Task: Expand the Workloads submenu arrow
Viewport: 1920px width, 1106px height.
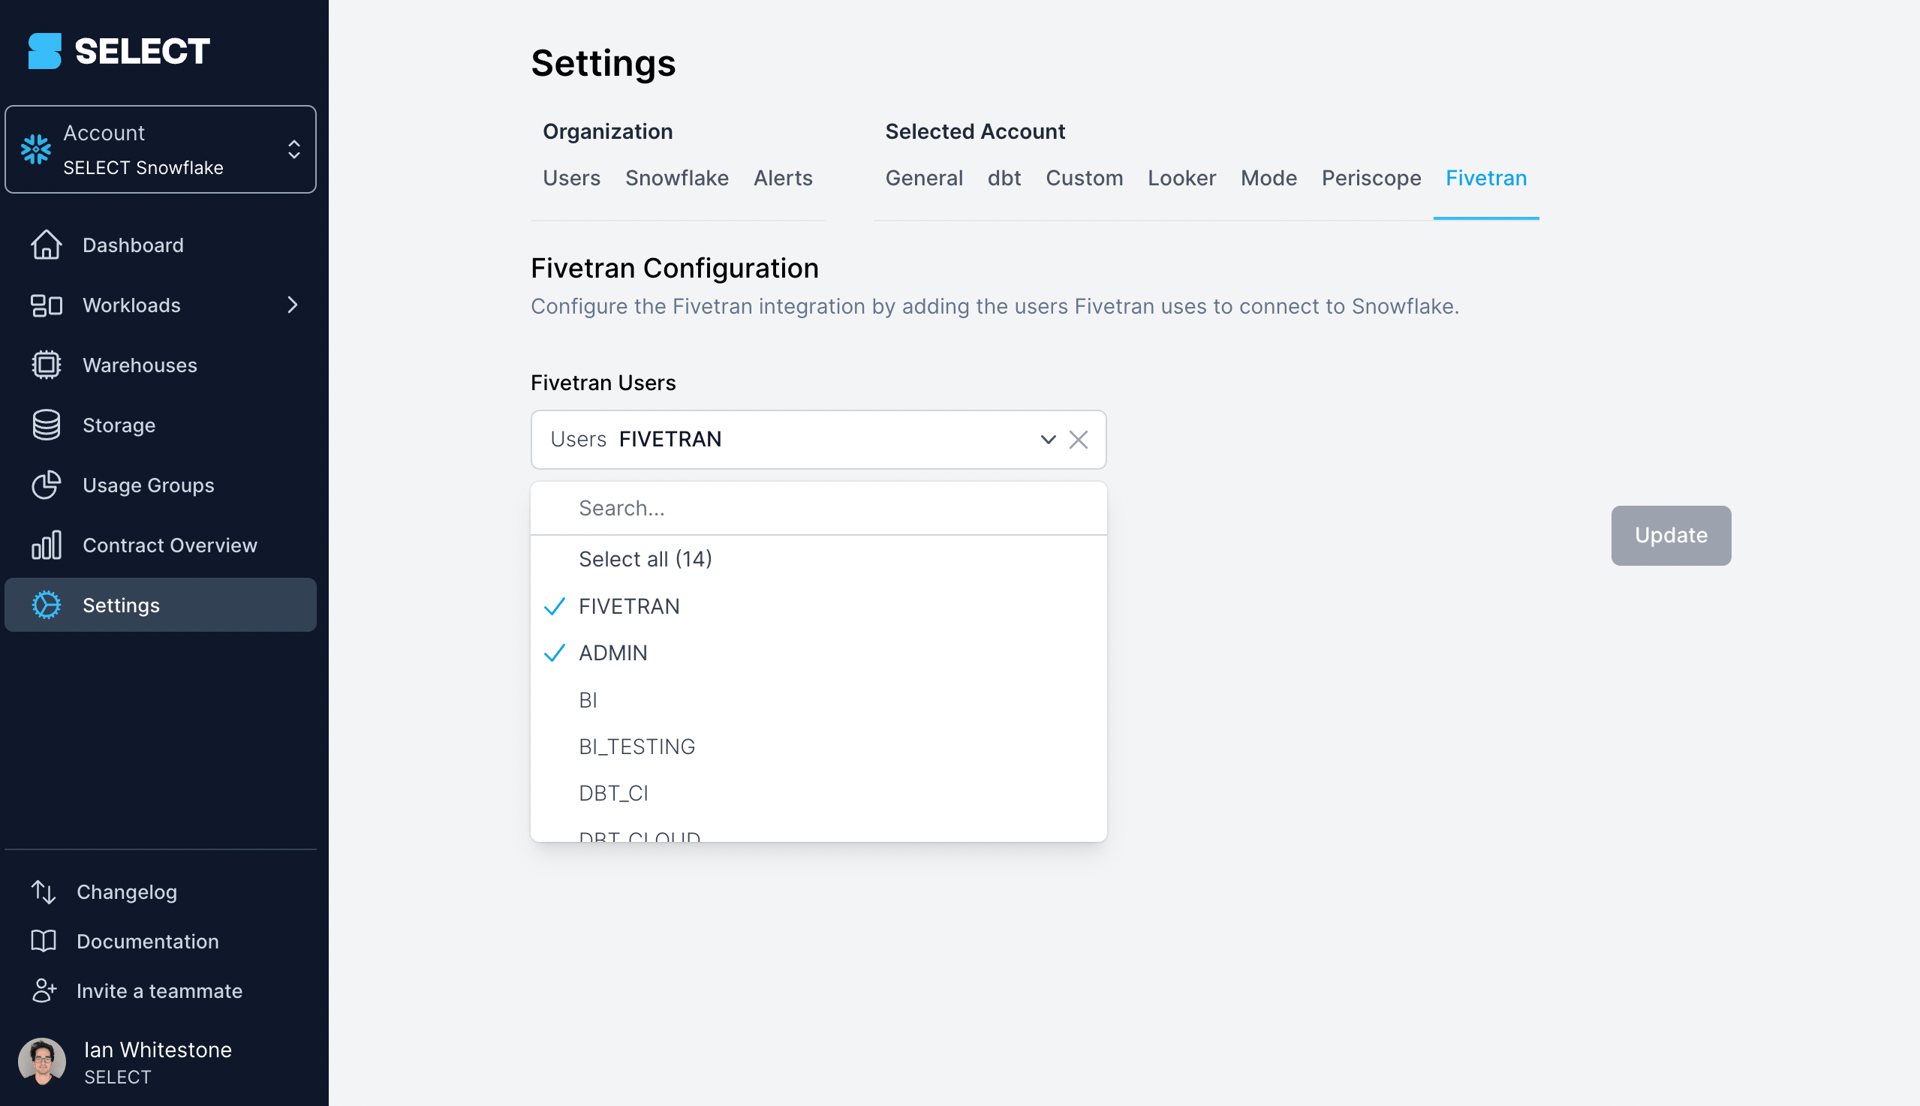Action: pos(293,305)
